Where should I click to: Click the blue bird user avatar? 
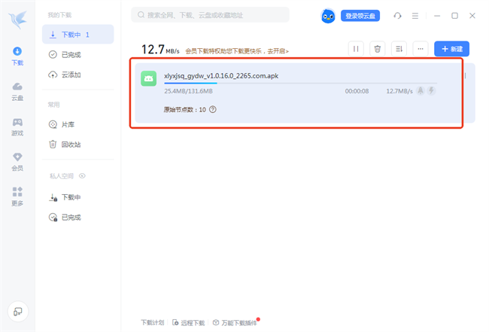328,16
